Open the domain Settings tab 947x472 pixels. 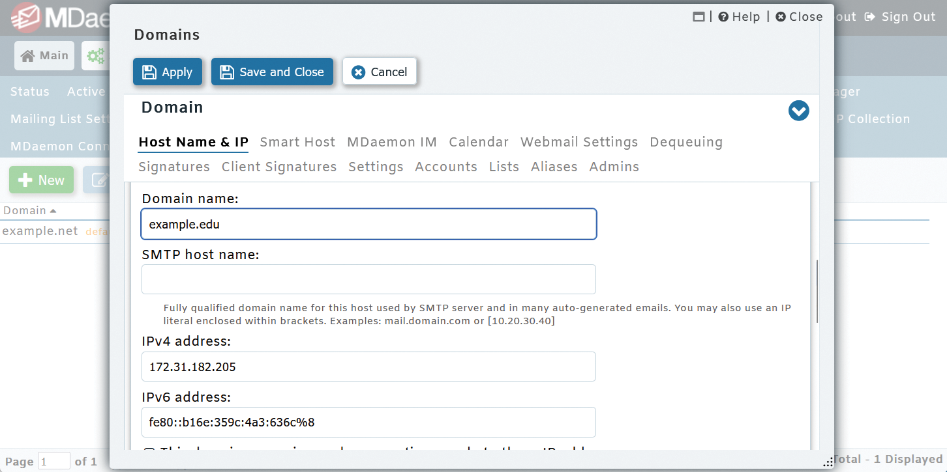click(376, 167)
